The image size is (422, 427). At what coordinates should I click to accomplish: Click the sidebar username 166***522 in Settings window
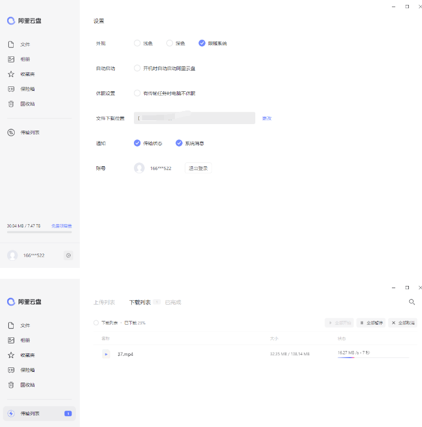[34, 255]
